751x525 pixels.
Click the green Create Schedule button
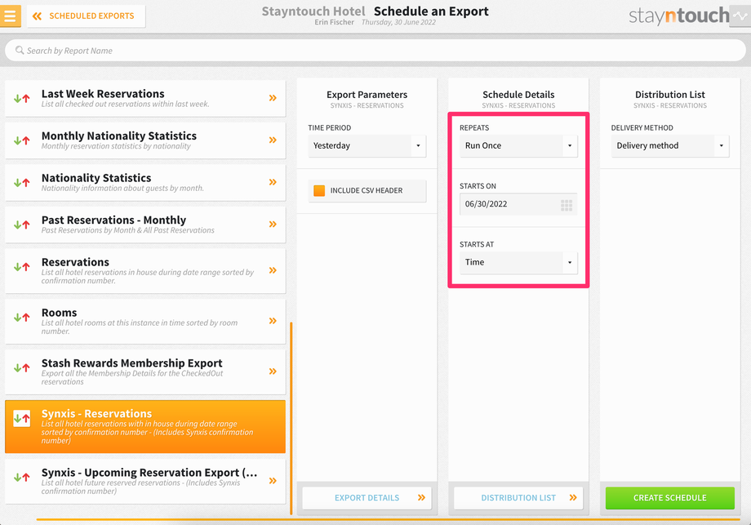tap(670, 498)
